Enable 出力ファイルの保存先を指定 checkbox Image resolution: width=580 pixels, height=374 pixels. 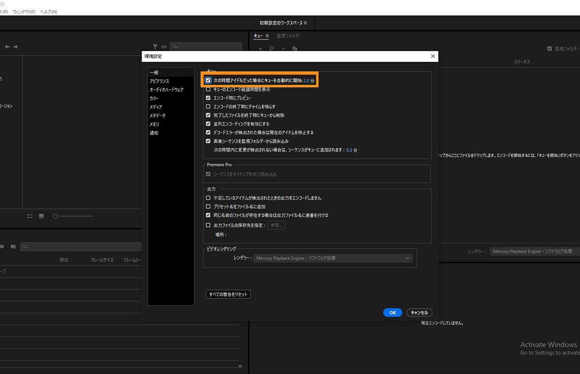(208, 225)
